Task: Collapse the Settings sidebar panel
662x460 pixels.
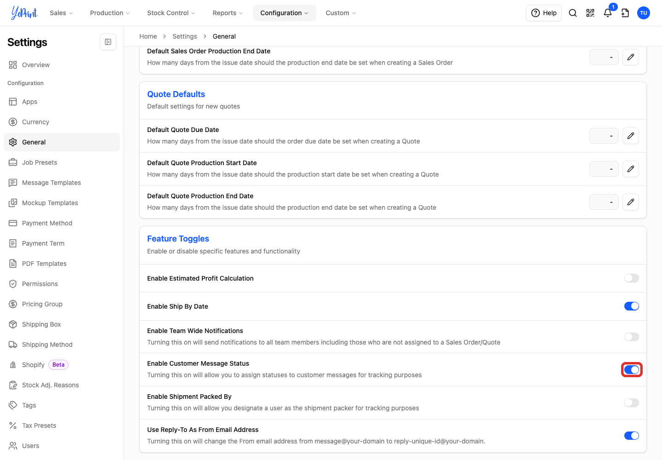Action: tap(108, 42)
